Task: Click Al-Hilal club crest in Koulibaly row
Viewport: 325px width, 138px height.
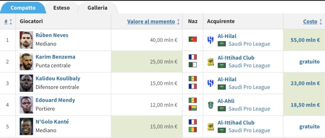Action: (x=210, y=83)
